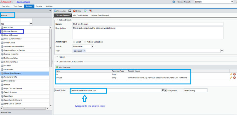Viewport: 237px width, 115px height.
Task: Click the Close Current Window gear icon
Action: [2, 39]
